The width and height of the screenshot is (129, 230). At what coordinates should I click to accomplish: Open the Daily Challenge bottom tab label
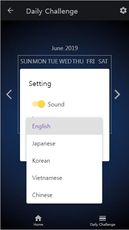tap(103, 224)
